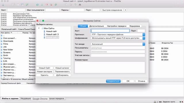Select the Файлы в задании queue tab
The image size is (184, 103).
[x=10, y=98]
